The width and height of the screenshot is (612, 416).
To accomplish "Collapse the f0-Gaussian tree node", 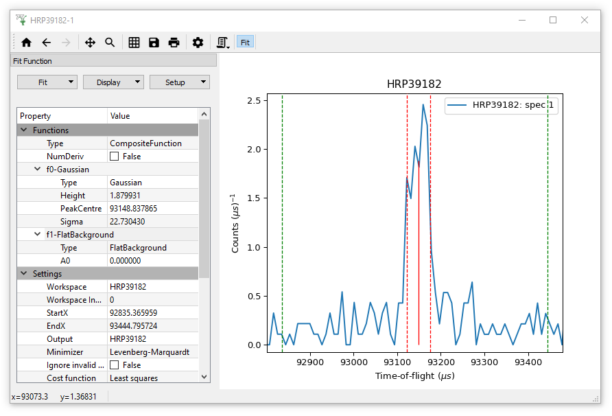I will 38,170.
